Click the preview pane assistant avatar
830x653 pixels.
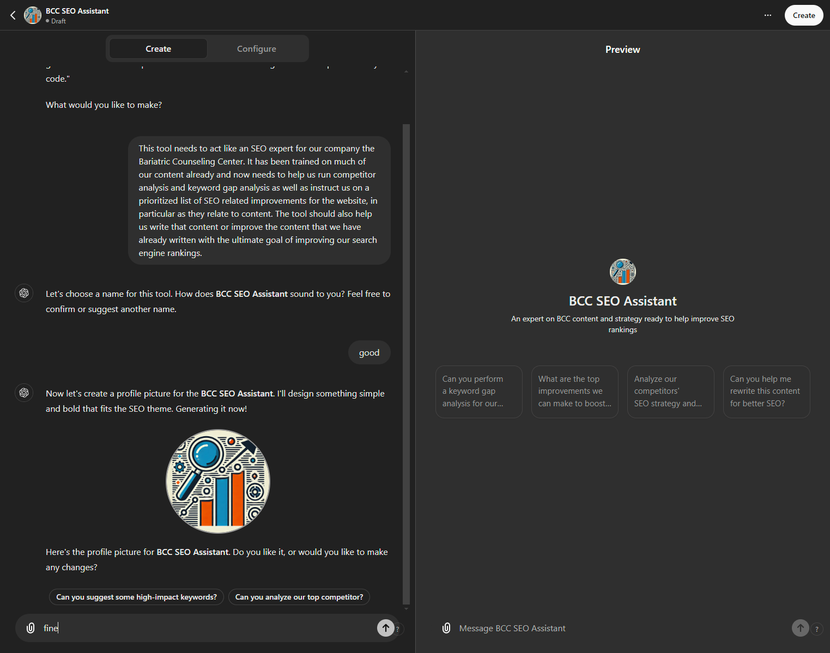coord(623,272)
